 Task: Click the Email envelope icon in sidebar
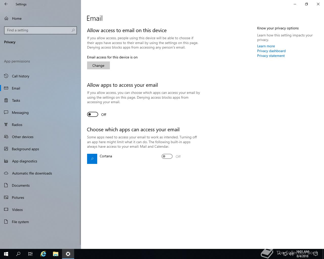click(x=6, y=88)
